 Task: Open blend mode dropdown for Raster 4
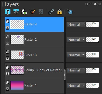pyautogui.click(x=76, y=24)
